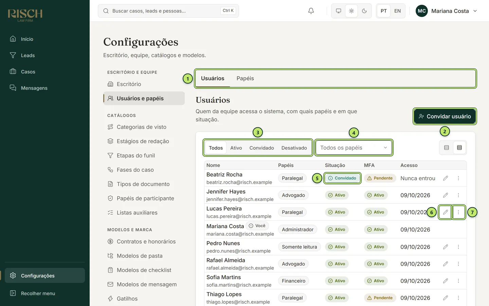Edit Pedro Nunes with pencil icon
Image resolution: width=489 pixels, height=306 pixels.
[446, 247]
